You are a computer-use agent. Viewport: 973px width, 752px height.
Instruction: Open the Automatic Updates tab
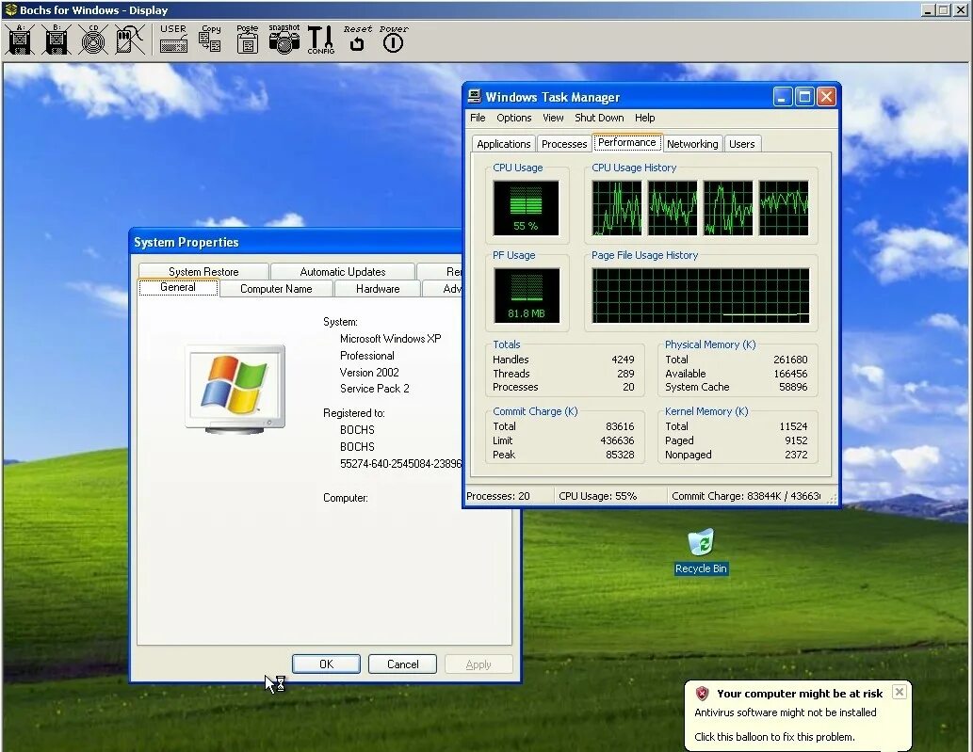tap(343, 272)
